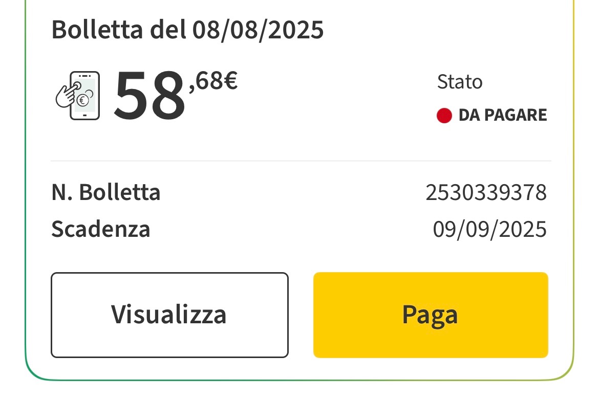Tap the word Paga inside the yellow button
This screenshot has height=400, width=599.
pos(430,316)
